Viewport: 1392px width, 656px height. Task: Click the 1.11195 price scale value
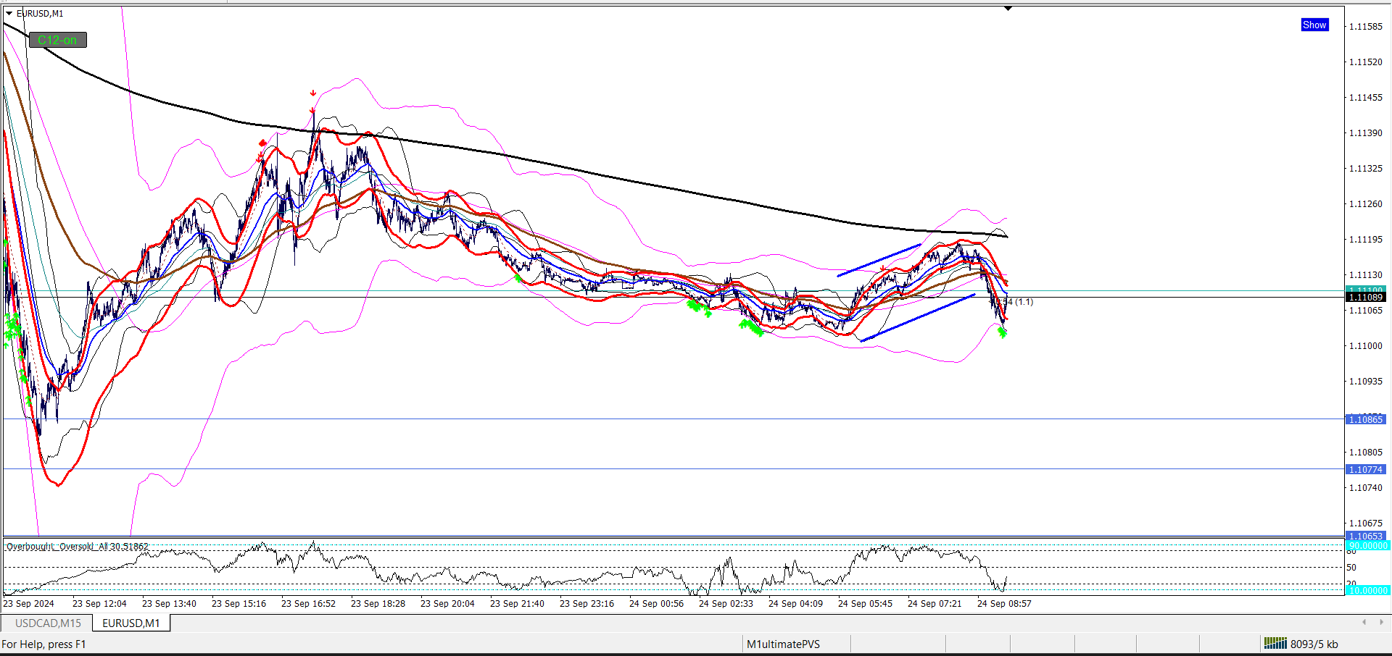pos(1366,240)
